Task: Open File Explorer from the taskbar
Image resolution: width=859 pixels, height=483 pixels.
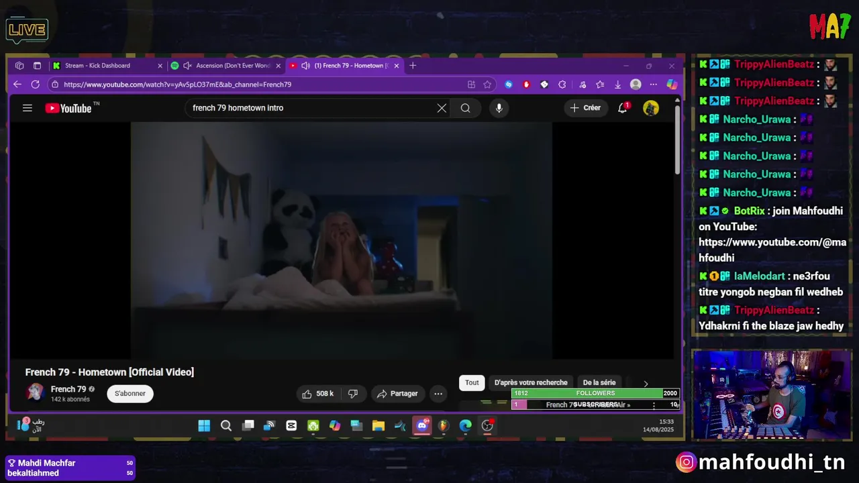Action: [378, 425]
